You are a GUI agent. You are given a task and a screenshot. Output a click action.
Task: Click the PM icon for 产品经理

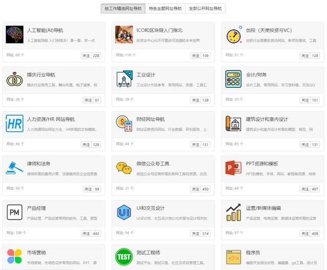[x=15, y=212]
